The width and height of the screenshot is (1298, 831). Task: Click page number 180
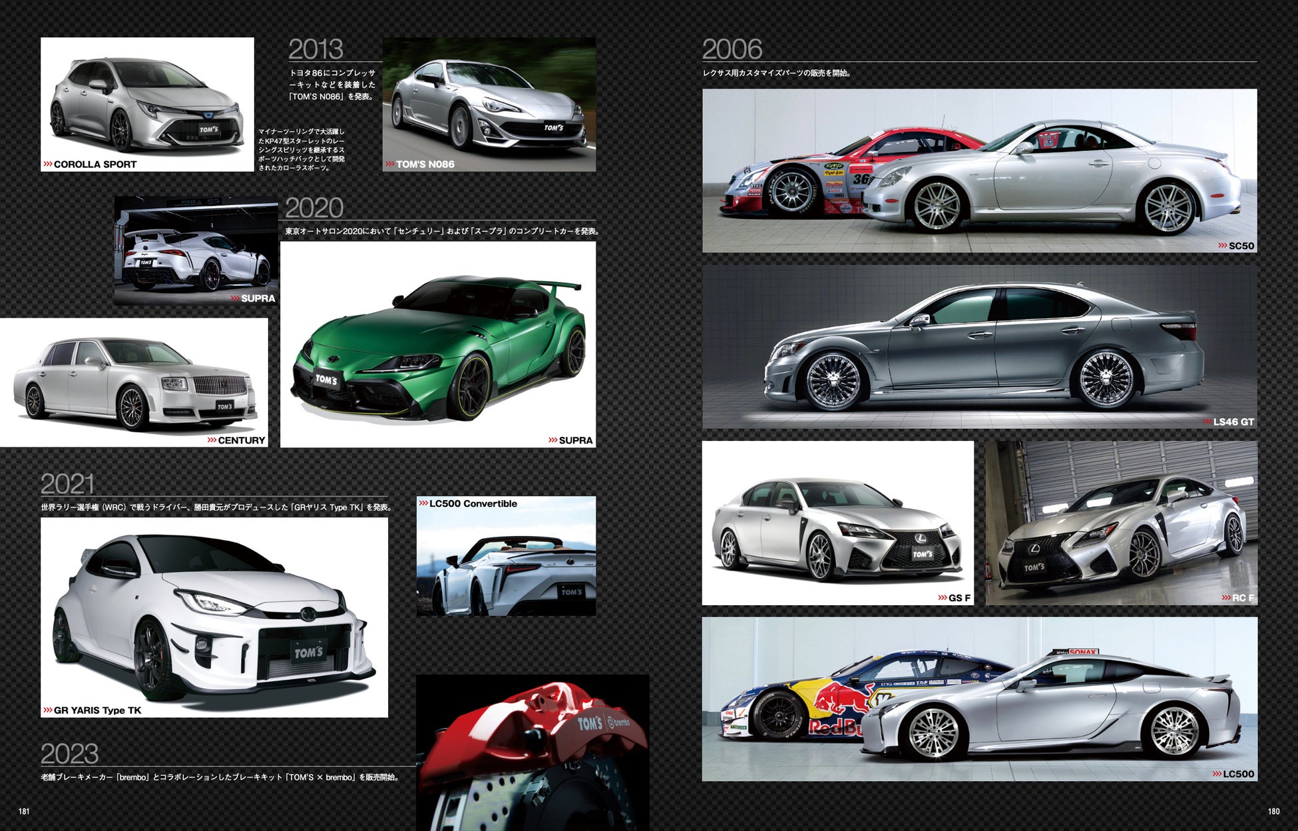click(1273, 811)
